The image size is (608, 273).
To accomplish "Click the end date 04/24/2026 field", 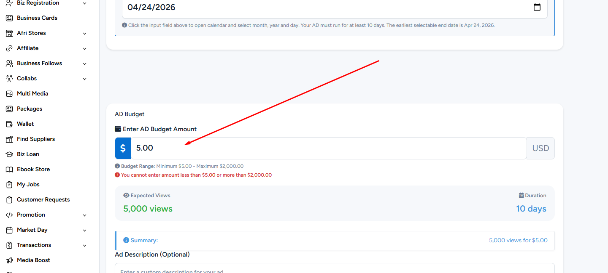I will (325, 7).
